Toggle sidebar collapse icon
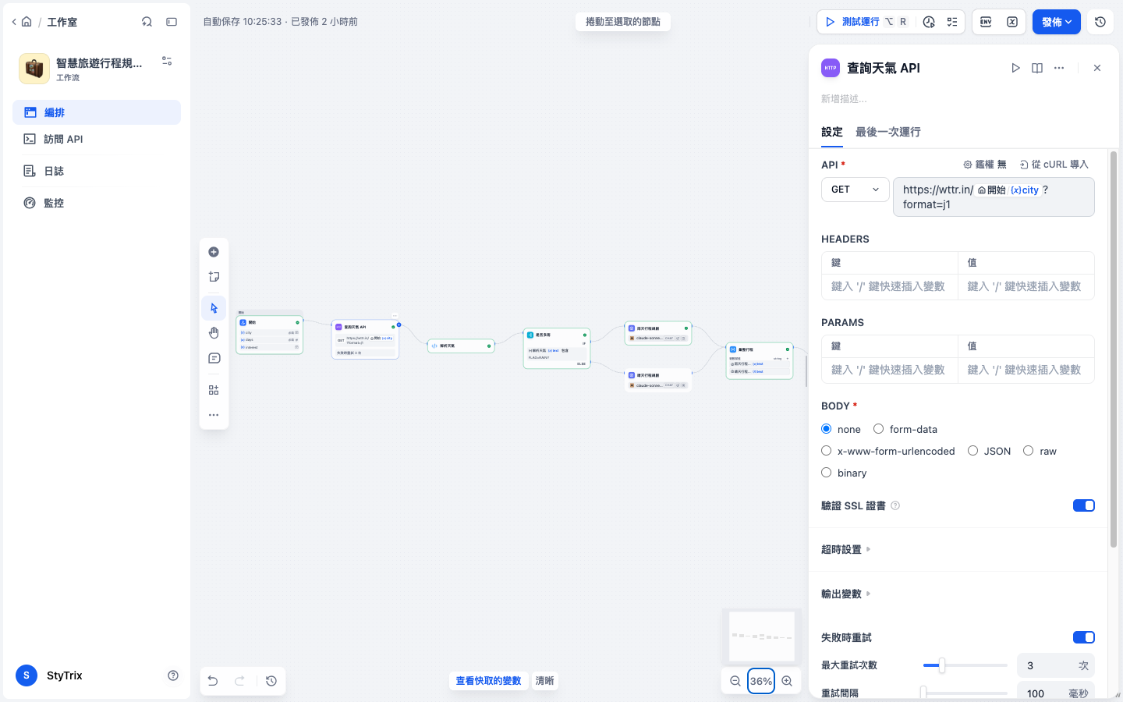1123x702 pixels. 172,22
